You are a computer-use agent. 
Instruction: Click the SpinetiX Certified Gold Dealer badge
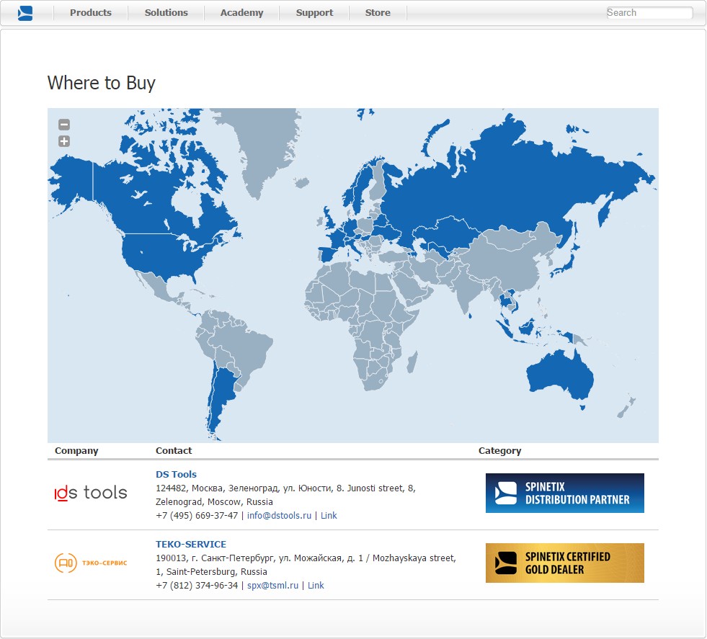564,563
